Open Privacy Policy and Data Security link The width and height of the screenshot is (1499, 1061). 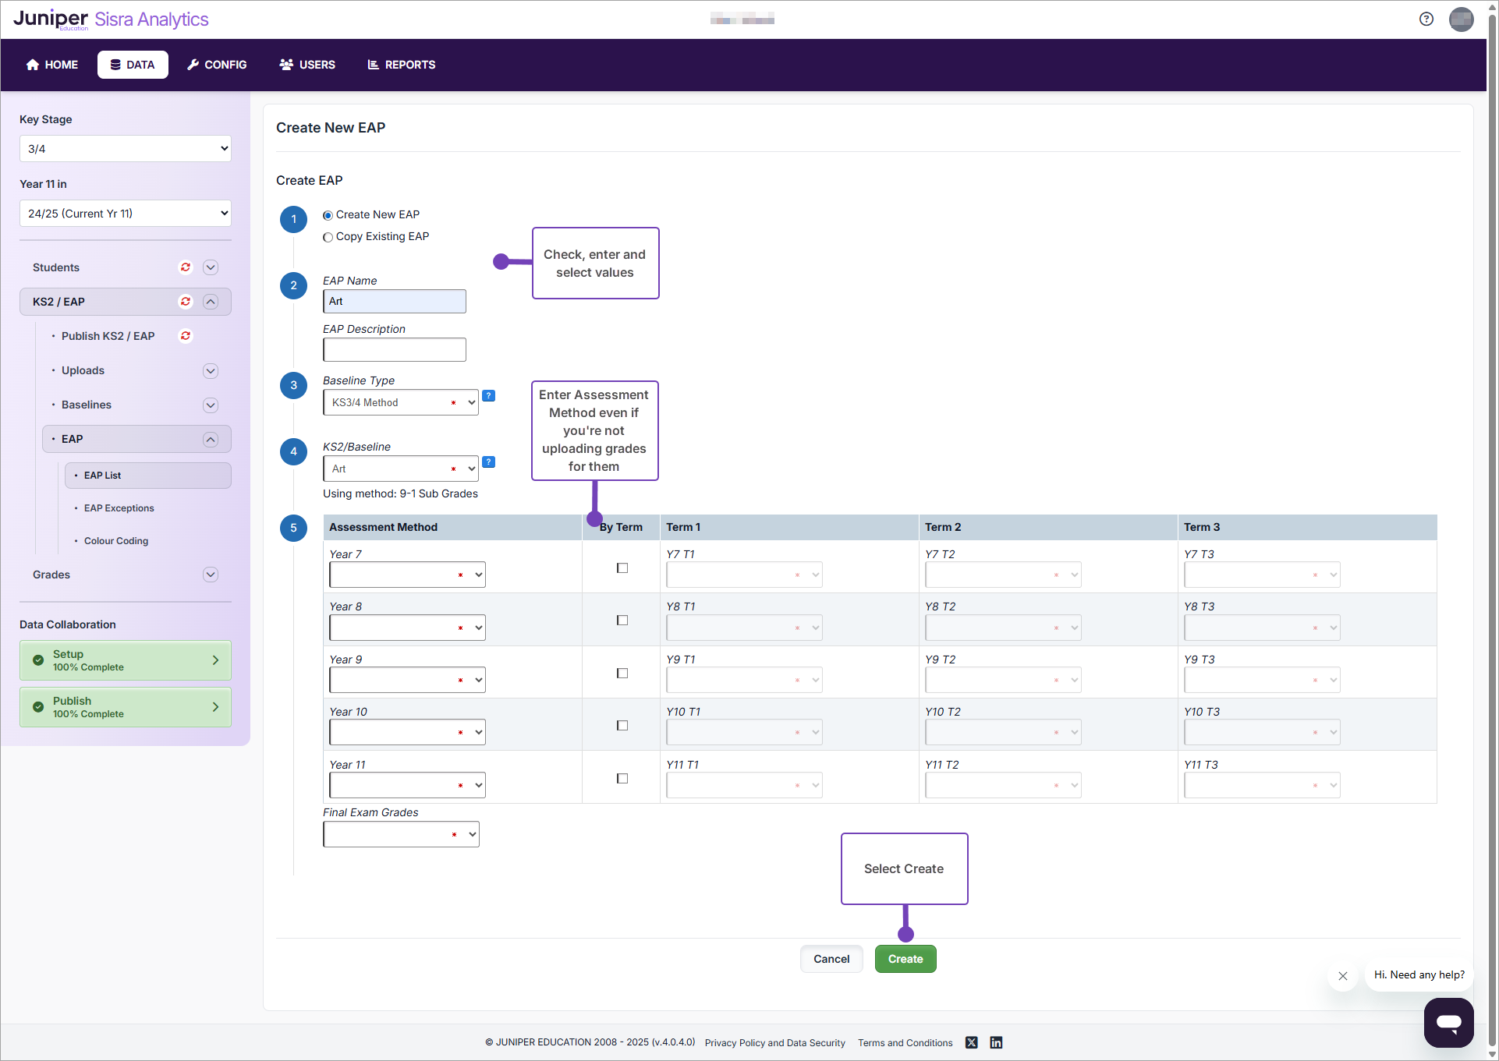(774, 1043)
